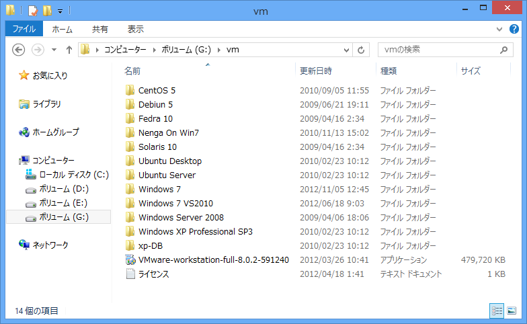Select the ライセンス text document icon

click(x=130, y=274)
